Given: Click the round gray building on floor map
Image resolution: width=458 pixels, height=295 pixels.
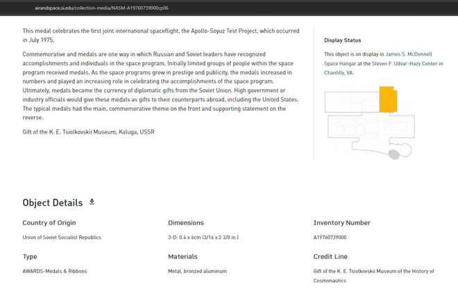Looking at the screenshot, I should pos(393,154).
